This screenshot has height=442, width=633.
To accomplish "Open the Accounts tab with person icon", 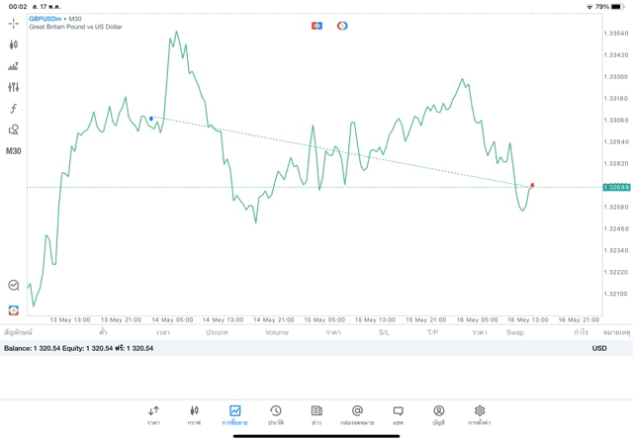I will pos(438,414).
